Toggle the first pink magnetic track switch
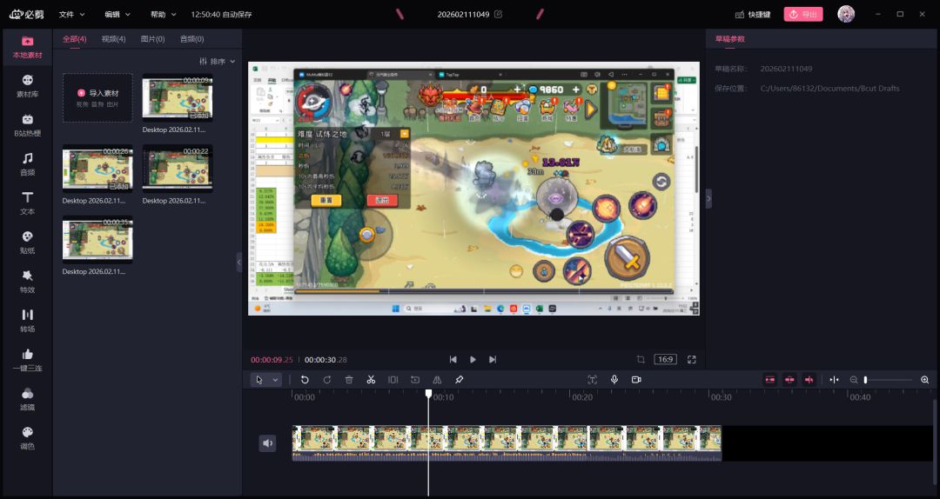 tap(770, 380)
